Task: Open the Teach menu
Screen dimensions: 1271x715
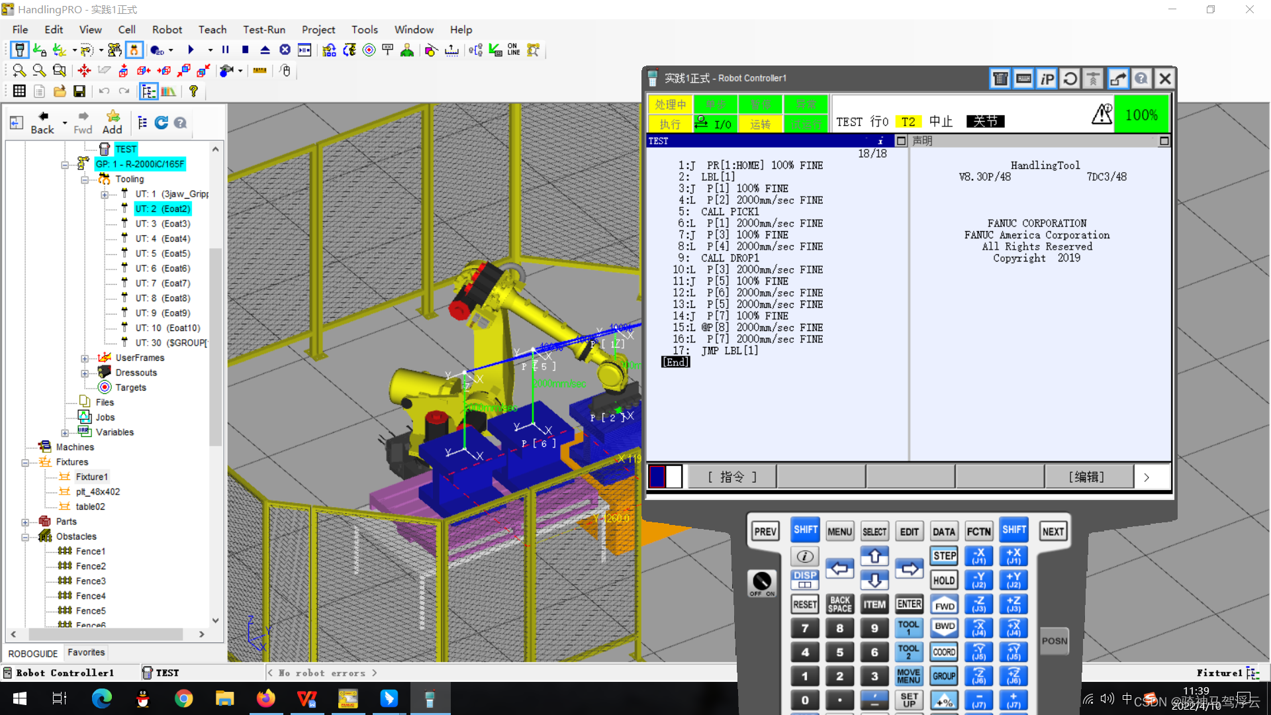Action: point(212,30)
